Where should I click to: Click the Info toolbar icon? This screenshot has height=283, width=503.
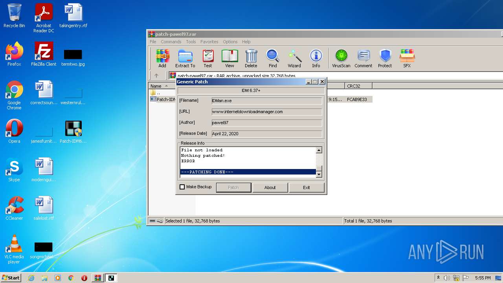(x=316, y=59)
